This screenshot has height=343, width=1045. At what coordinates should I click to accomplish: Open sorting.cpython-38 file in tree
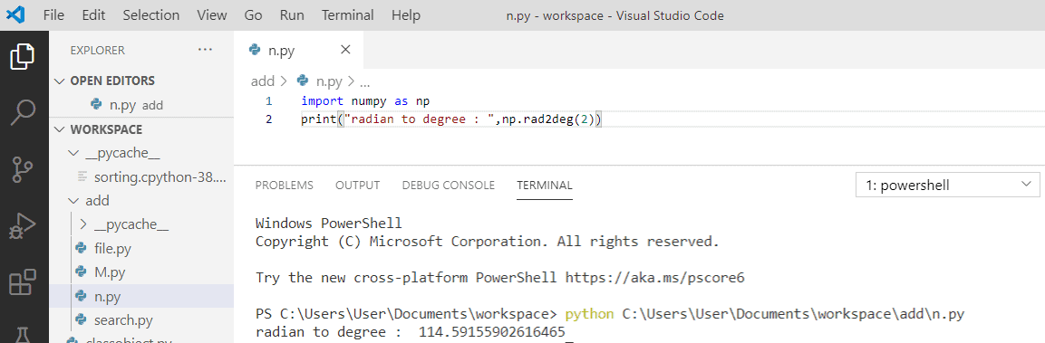(x=141, y=176)
